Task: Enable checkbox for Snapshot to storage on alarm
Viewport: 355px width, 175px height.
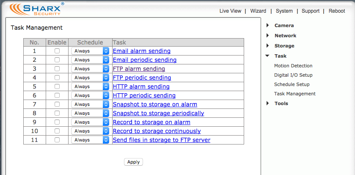Action: [57, 104]
